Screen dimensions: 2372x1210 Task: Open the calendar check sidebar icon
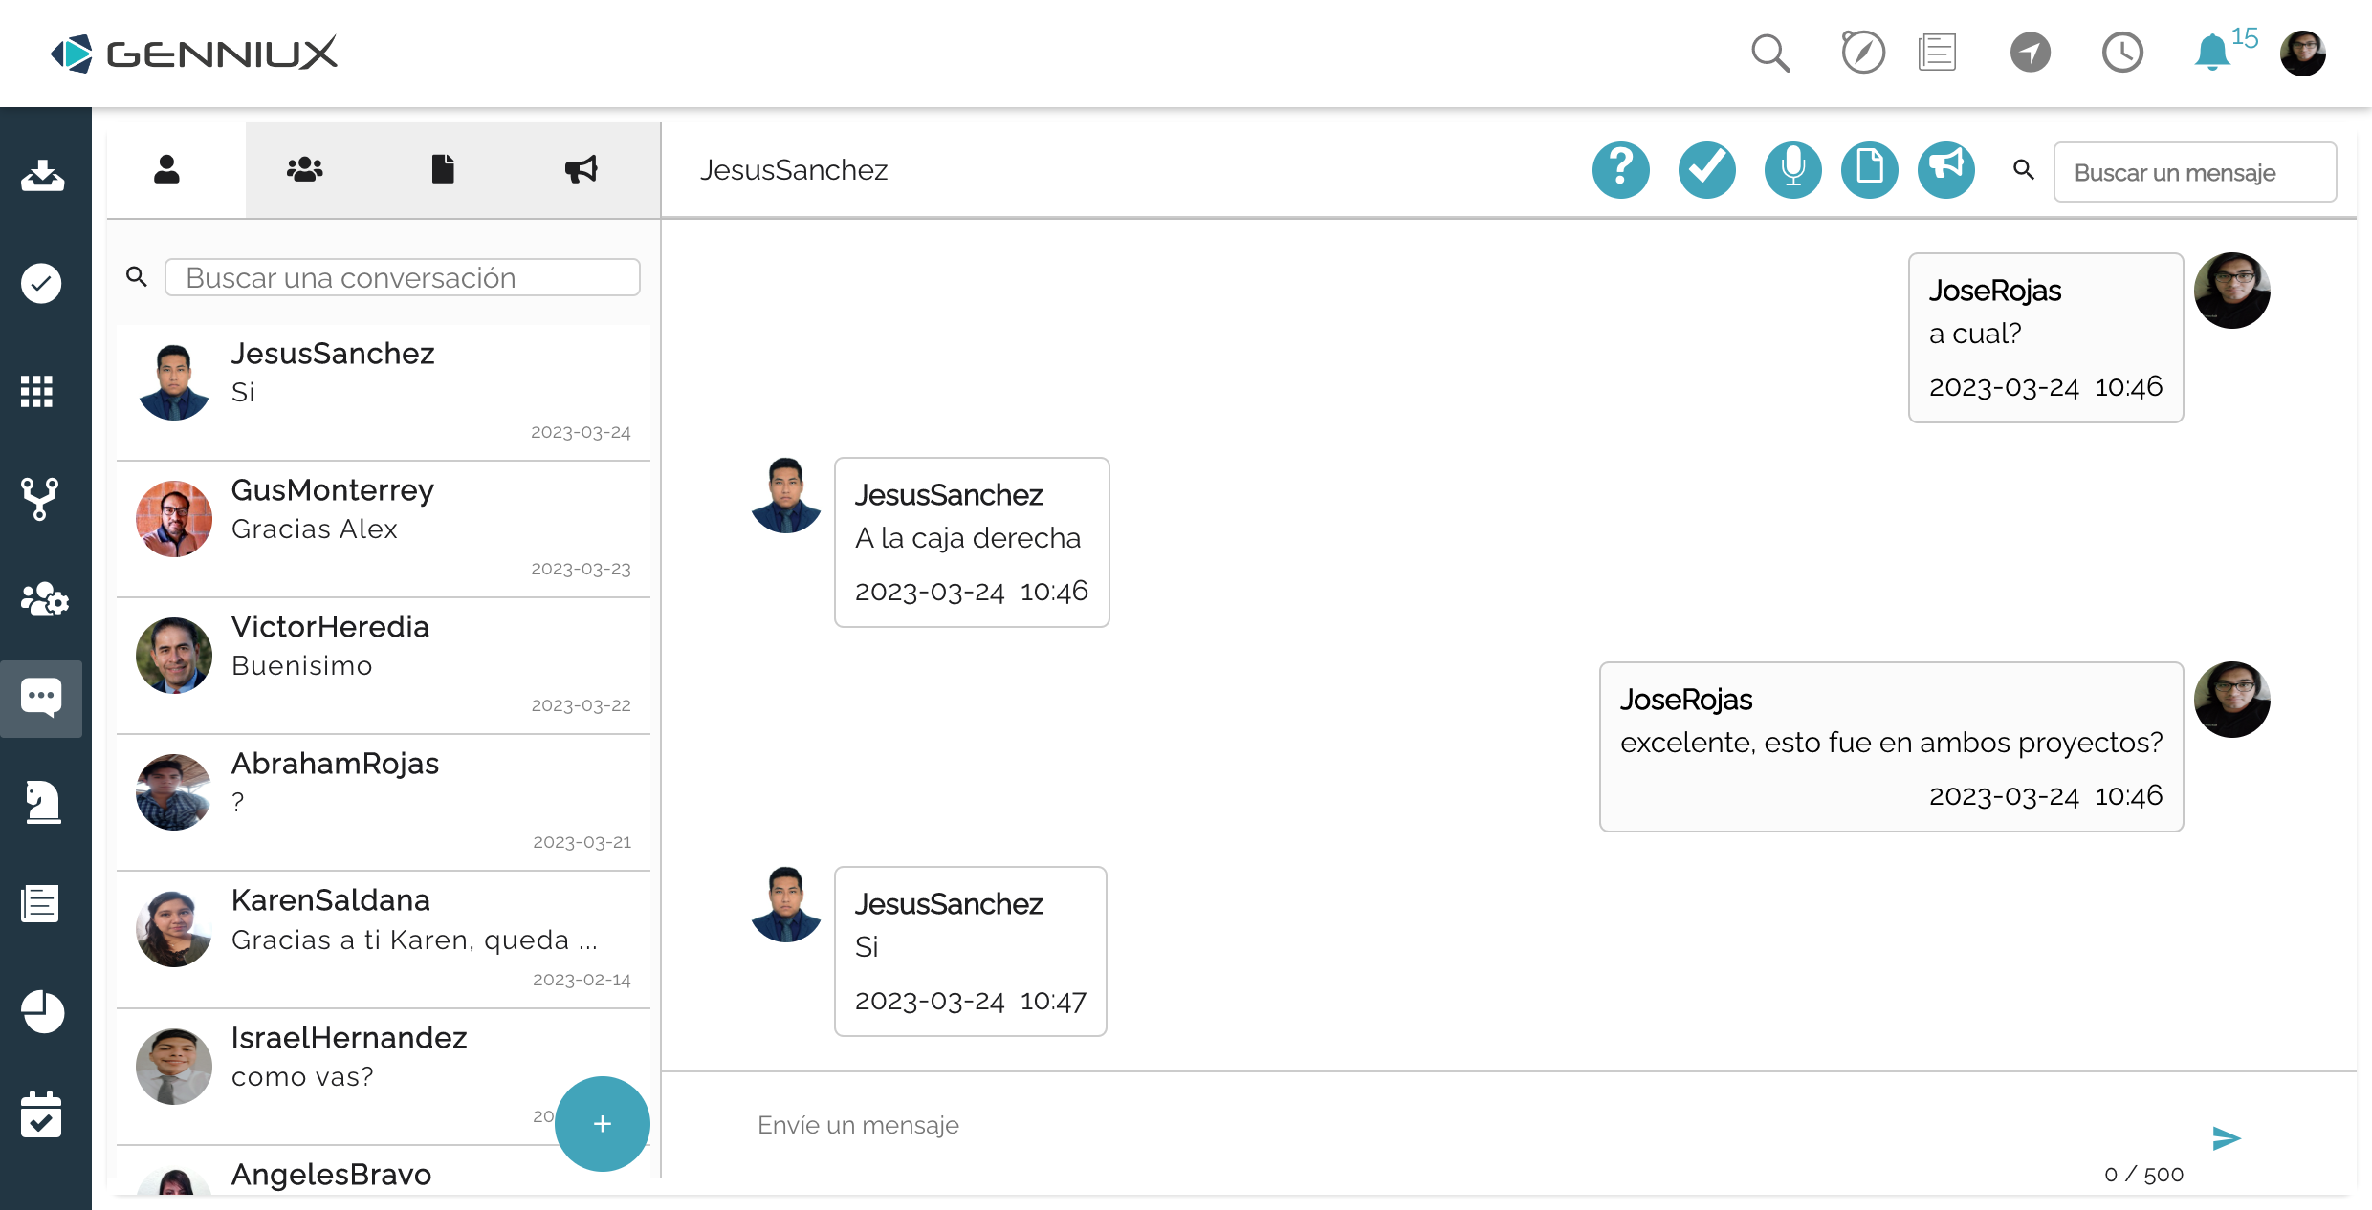point(41,1115)
